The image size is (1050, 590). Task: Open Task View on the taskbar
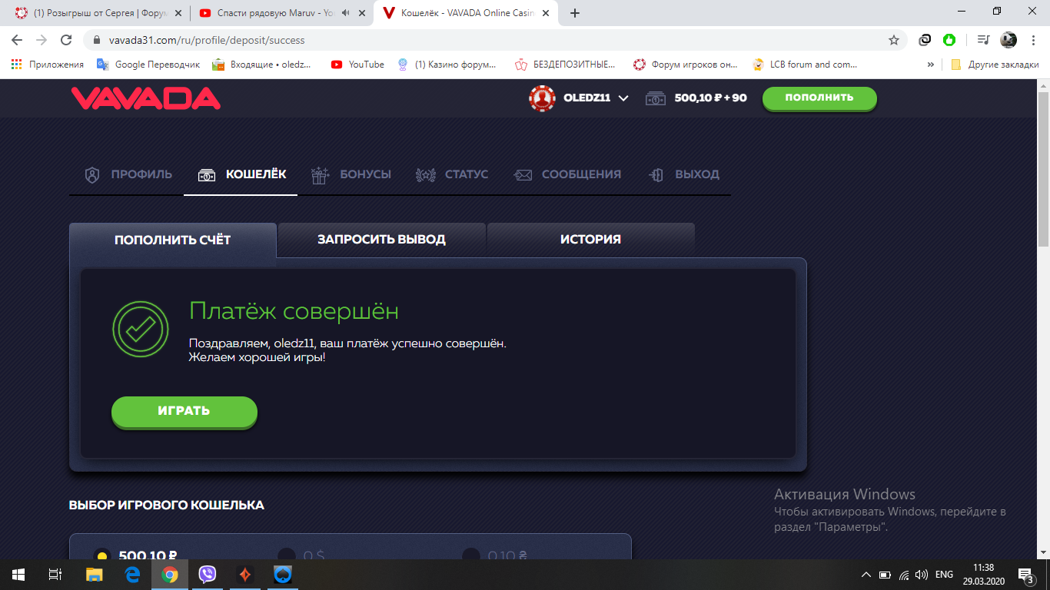(x=55, y=575)
